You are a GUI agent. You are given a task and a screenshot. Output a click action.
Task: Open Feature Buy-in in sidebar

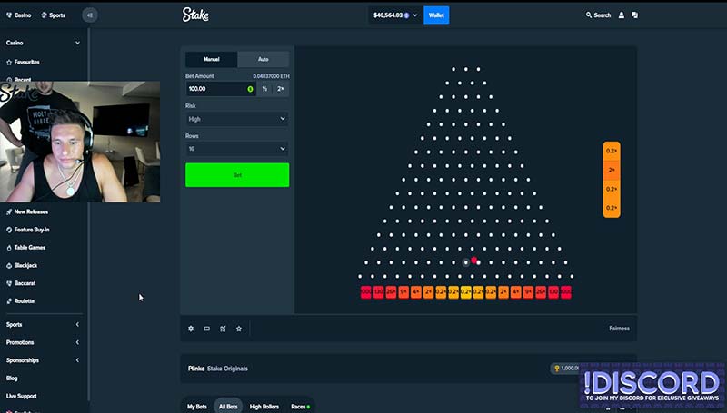pyautogui.click(x=28, y=230)
